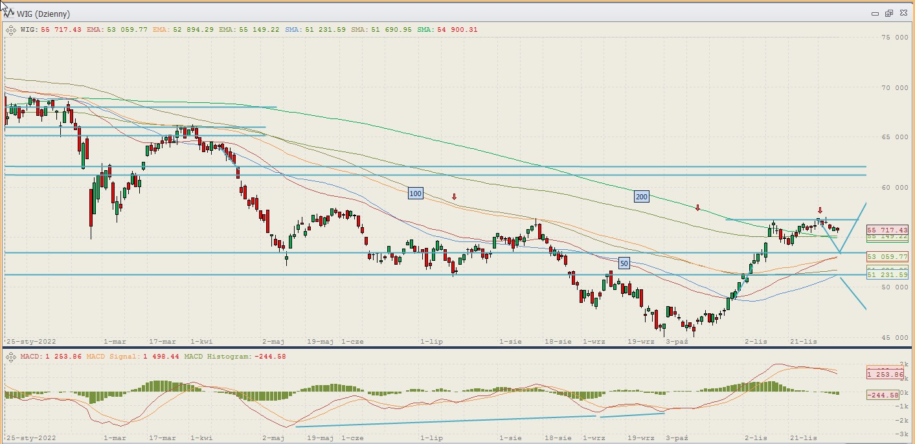Select the "100" moving average label
The width and height of the screenshot is (915, 444).
[x=415, y=193]
